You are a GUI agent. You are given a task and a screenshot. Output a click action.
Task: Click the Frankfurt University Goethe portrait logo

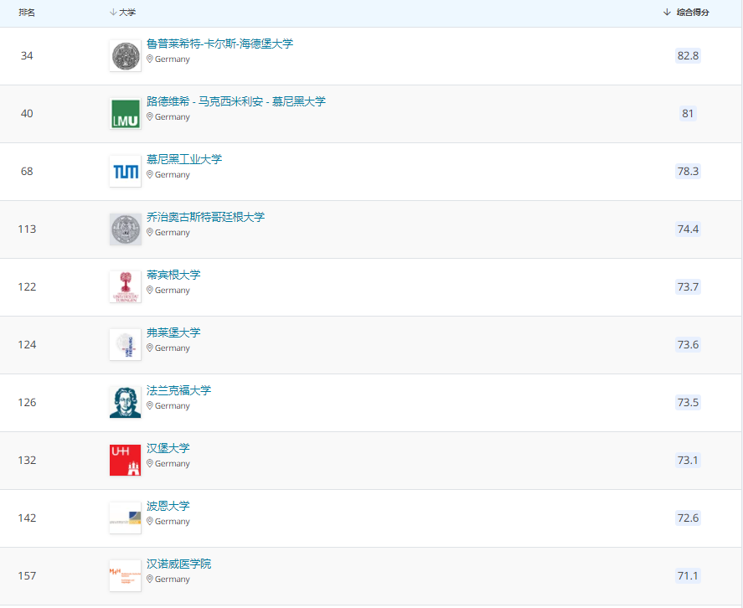(125, 403)
